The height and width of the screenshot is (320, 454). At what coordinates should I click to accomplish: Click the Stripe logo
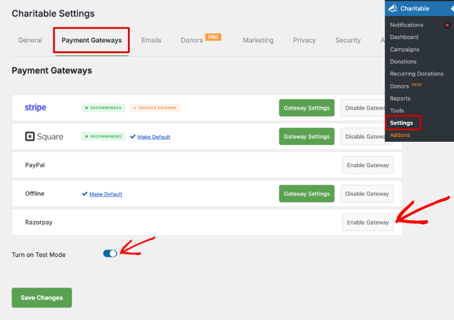[35, 108]
